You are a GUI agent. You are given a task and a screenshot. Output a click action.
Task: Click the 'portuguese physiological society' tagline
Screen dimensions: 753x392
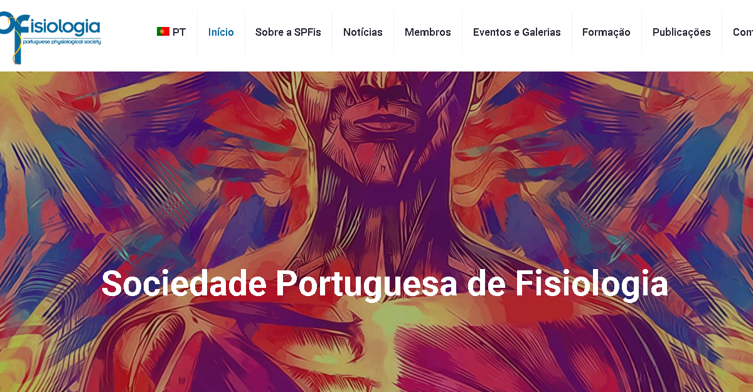coord(61,41)
